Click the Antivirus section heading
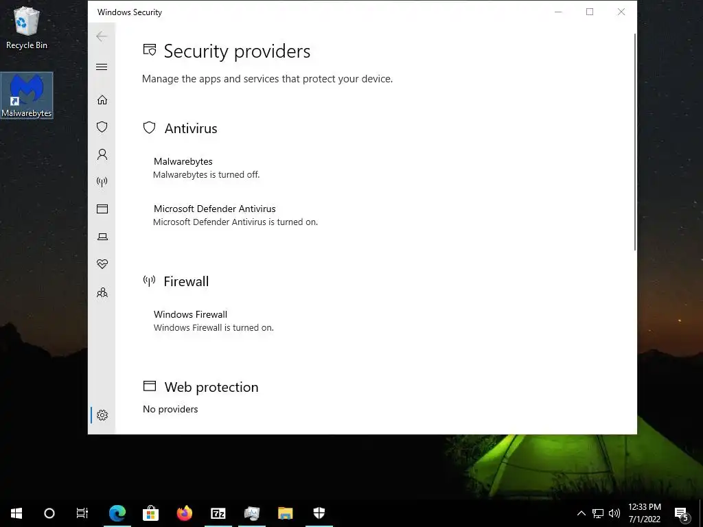Screen dimensions: 703x527 (x=191, y=128)
